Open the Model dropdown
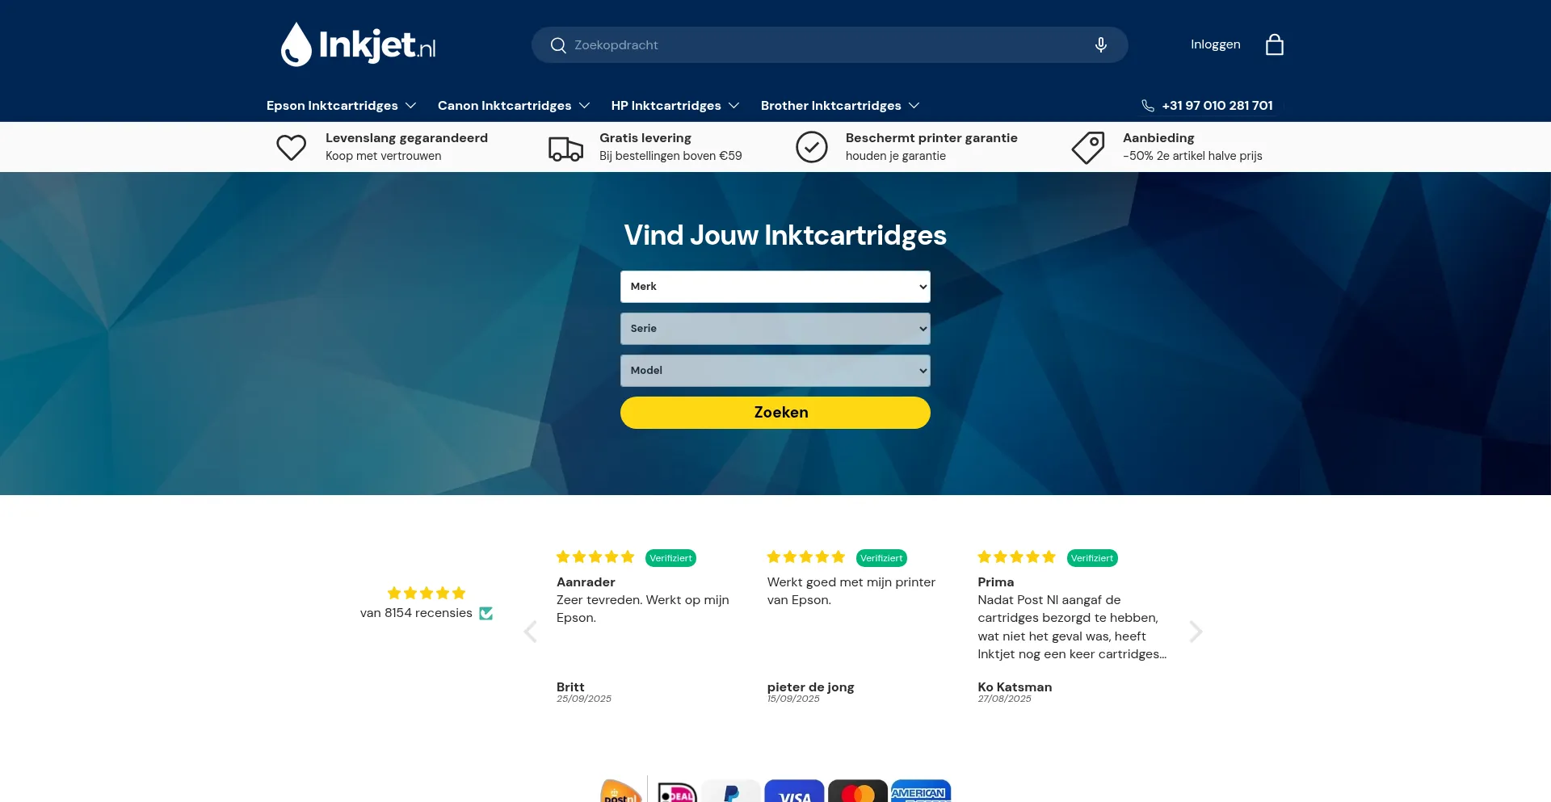The height and width of the screenshot is (802, 1551). (775, 371)
